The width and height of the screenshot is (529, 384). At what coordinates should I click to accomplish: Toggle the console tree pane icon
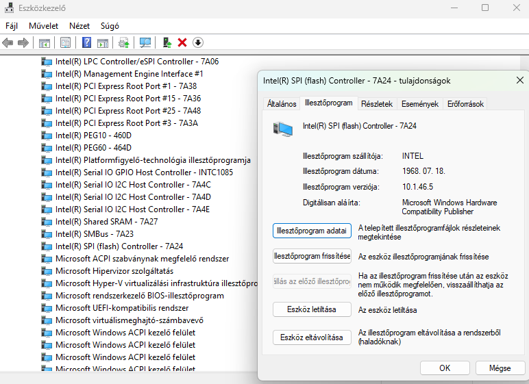pos(44,43)
